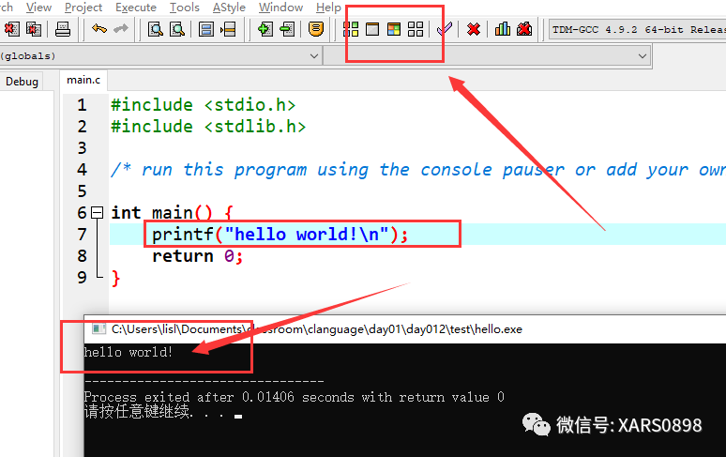Click the Close All files toolbar icon

(x=34, y=29)
